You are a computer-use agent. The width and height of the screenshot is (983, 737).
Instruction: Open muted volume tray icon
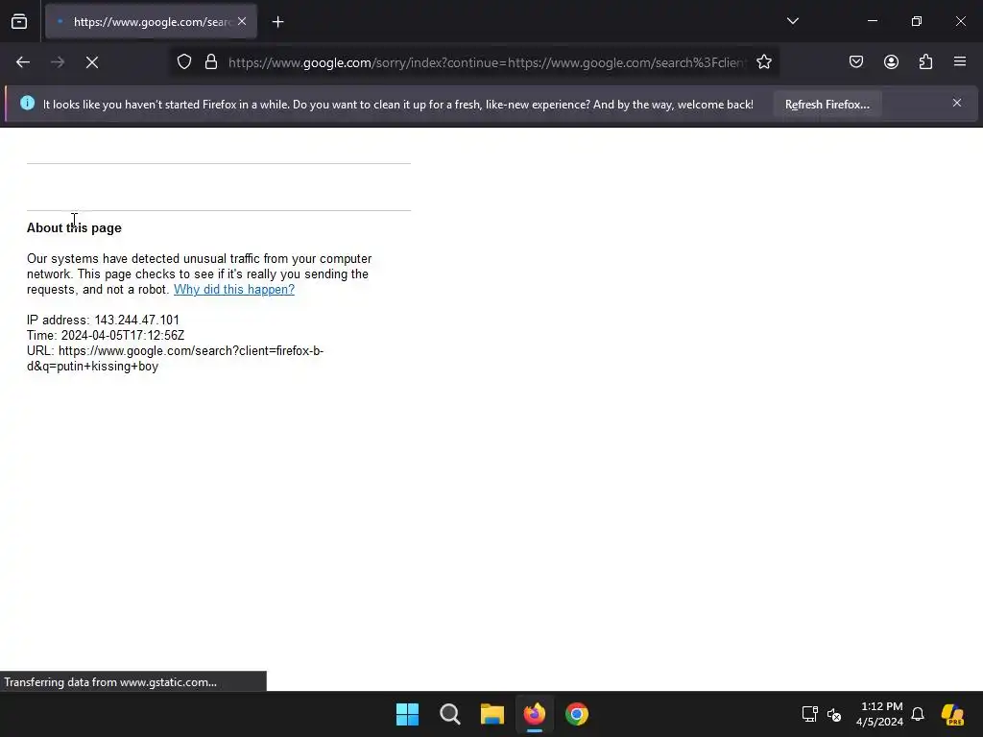pos(834,714)
